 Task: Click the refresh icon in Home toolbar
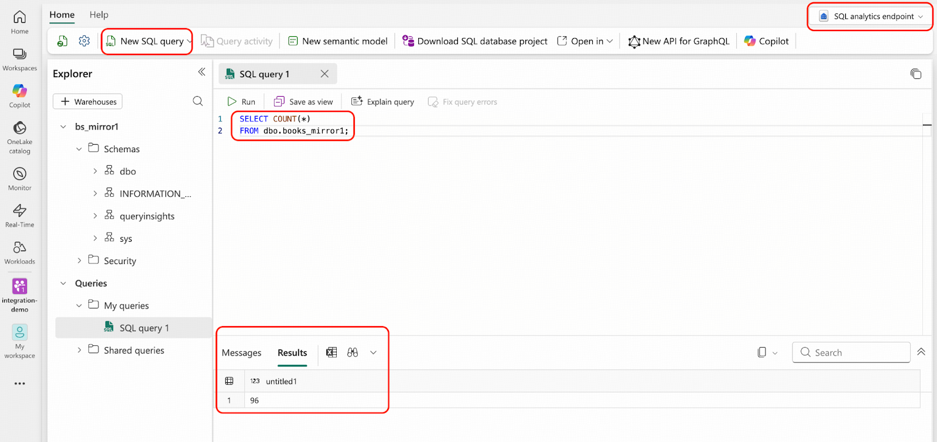tap(63, 41)
